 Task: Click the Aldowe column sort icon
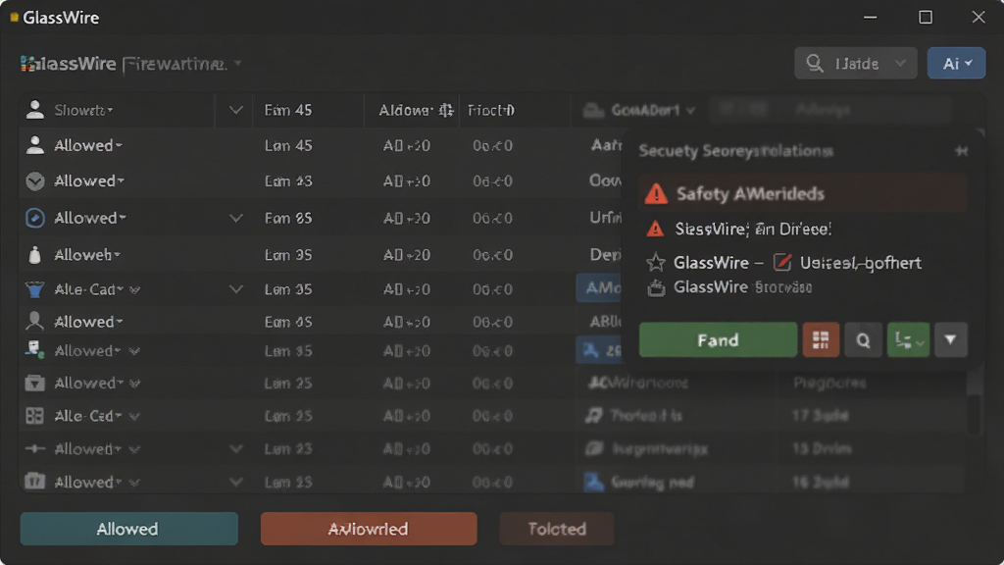(x=446, y=110)
